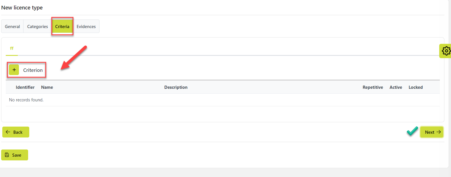
Task: Click the plus icon to add criterion
Action: 14,70
